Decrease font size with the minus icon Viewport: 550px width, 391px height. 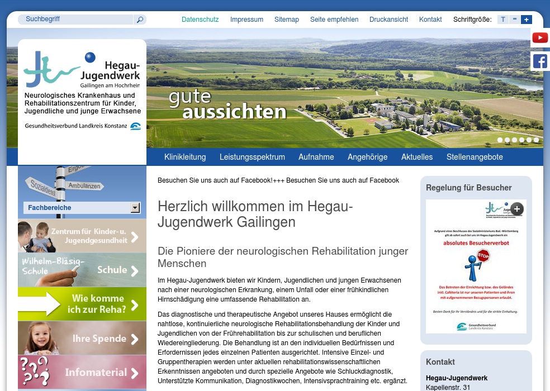pyautogui.click(x=514, y=19)
